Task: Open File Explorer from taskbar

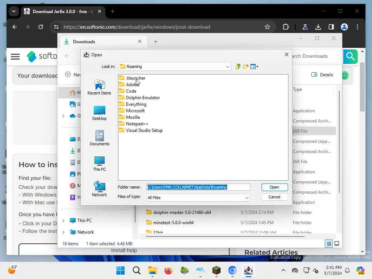Action: tap(153, 270)
